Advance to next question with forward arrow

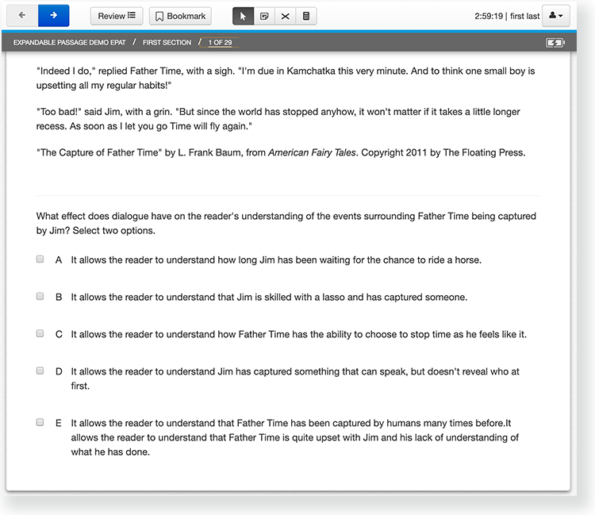(53, 15)
